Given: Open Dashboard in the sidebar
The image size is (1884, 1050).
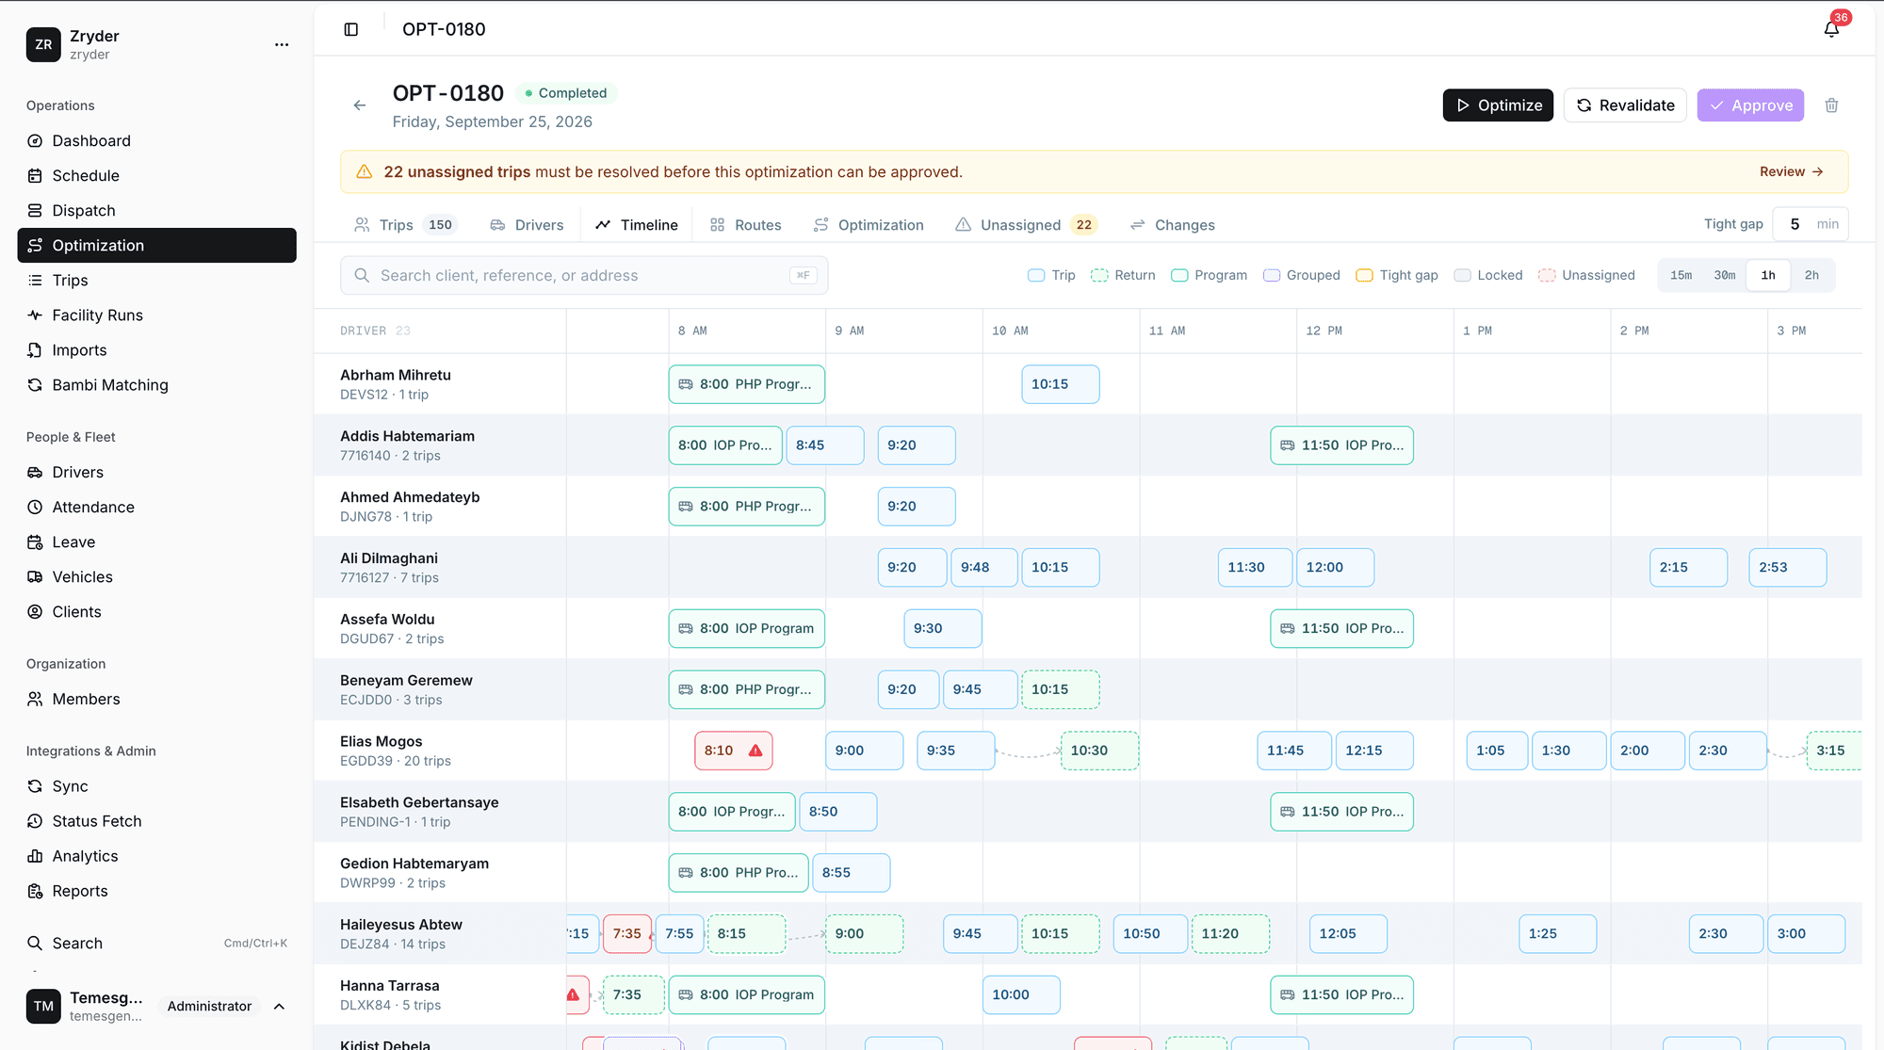Looking at the screenshot, I should [156, 140].
